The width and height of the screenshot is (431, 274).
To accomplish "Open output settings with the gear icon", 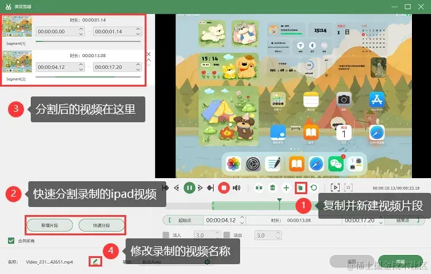I will pyautogui.click(x=207, y=262).
